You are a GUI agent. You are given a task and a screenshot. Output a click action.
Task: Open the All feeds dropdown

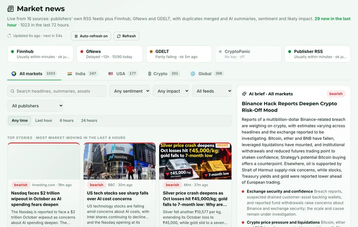[x=212, y=91]
